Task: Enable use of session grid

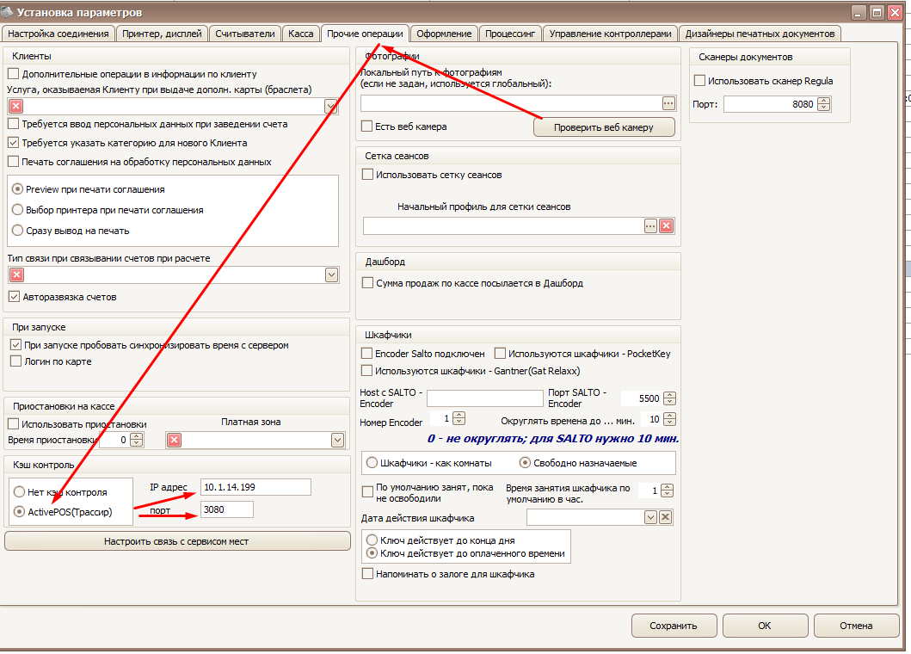Action: click(x=367, y=175)
